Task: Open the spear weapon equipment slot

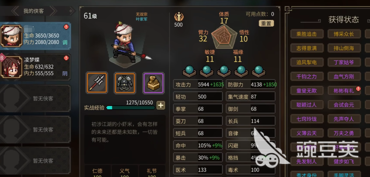Action: [x=97, y=83]
